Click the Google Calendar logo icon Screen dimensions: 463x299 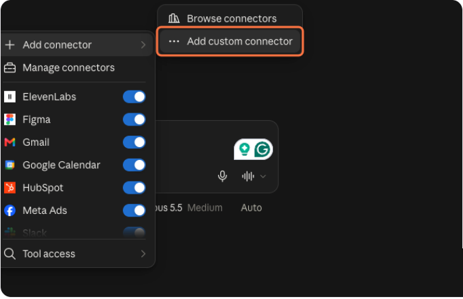click(x=9, y=165)
